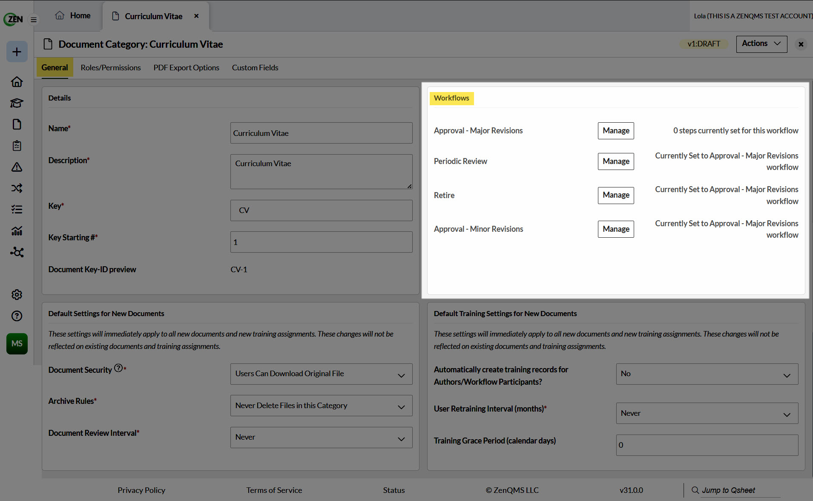This screenshot has width=813, height=501.
Task: Manage the Approval - Minor Revisions workflow
Action: pyautogui.click(x=616, y=229)
